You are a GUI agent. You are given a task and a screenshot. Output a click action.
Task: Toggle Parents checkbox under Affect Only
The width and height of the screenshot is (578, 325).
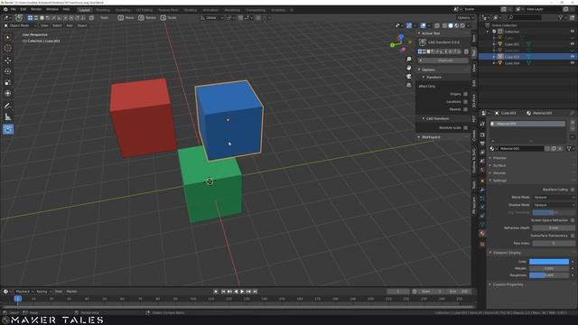(x=465, y=109)
